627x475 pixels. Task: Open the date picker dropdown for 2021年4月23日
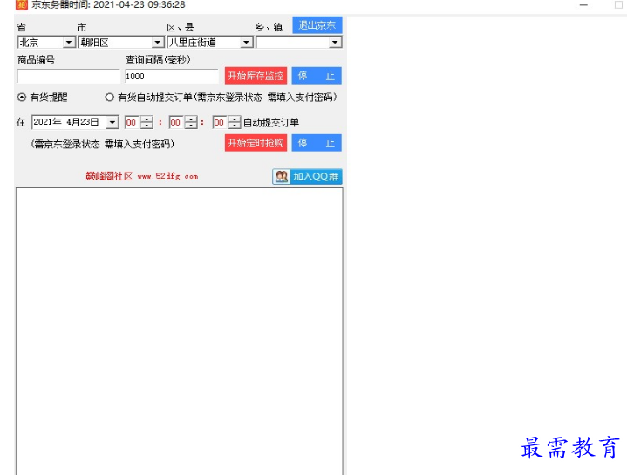click(112, 122)
